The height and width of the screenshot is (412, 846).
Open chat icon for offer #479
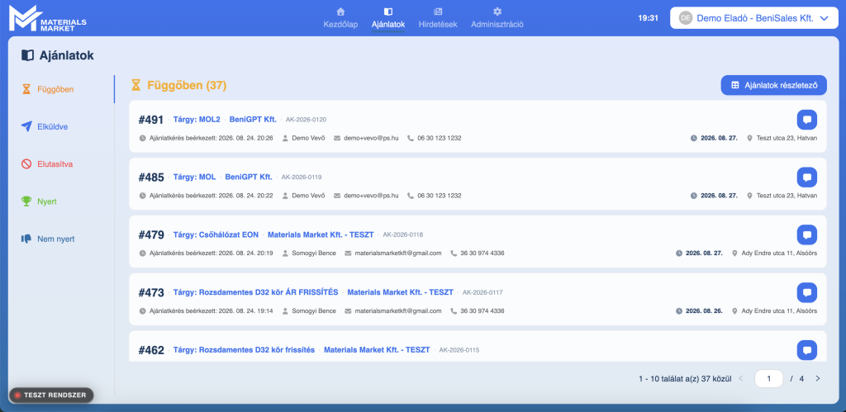[x=806, y=234]
